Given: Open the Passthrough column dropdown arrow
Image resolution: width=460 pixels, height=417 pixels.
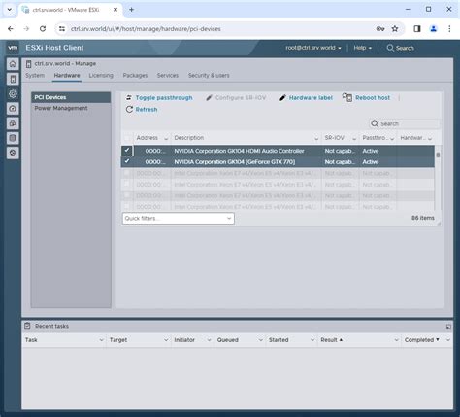Looking at the screenshot, I should [x=392, y=138].
